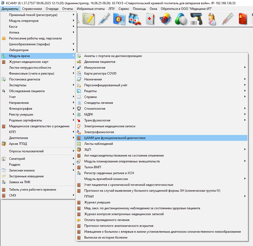
Task: Expand the Аптека submenu arrow
Action: [x=74, y=32]
